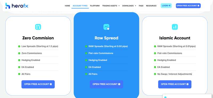Click 'All Pairs' text in Zero Commision card
The height and width of the screenshot is (98, 213).
[x=26, y=74]
